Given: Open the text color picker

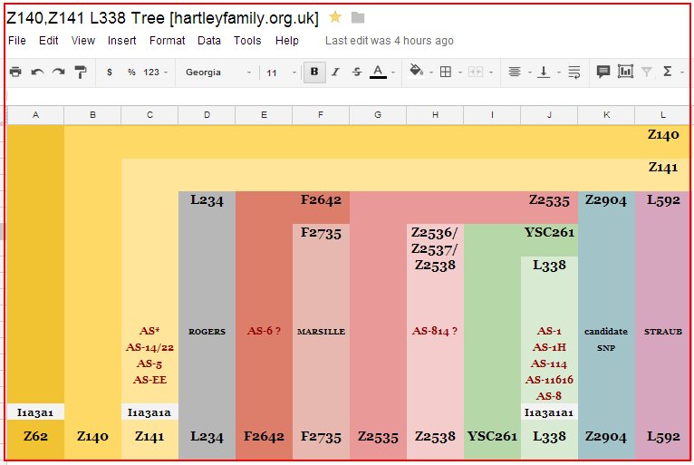Looking at the screenshot, I should [x=378, y=72].
